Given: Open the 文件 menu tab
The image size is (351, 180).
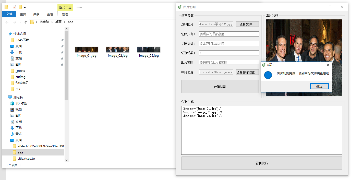Looking at the screenshot, I should [9, 14].
